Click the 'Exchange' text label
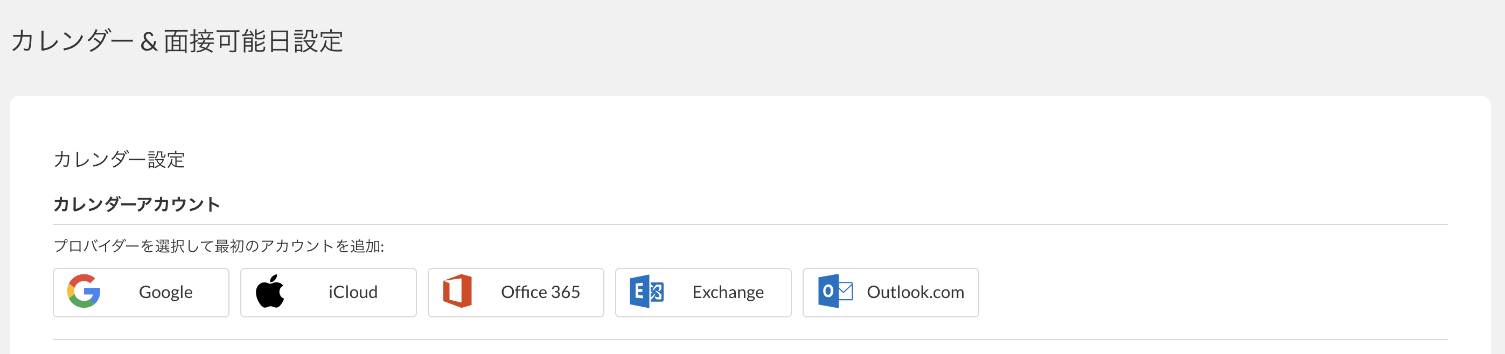The image size is (1505, 354). click(728, 292)
